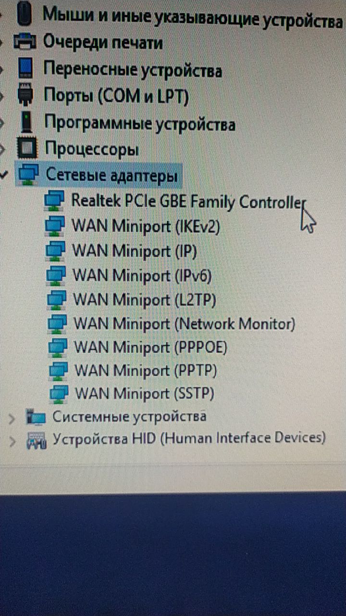
Task: Select WAN Miniport (IKEv2) entry
Action: [146, 226]
